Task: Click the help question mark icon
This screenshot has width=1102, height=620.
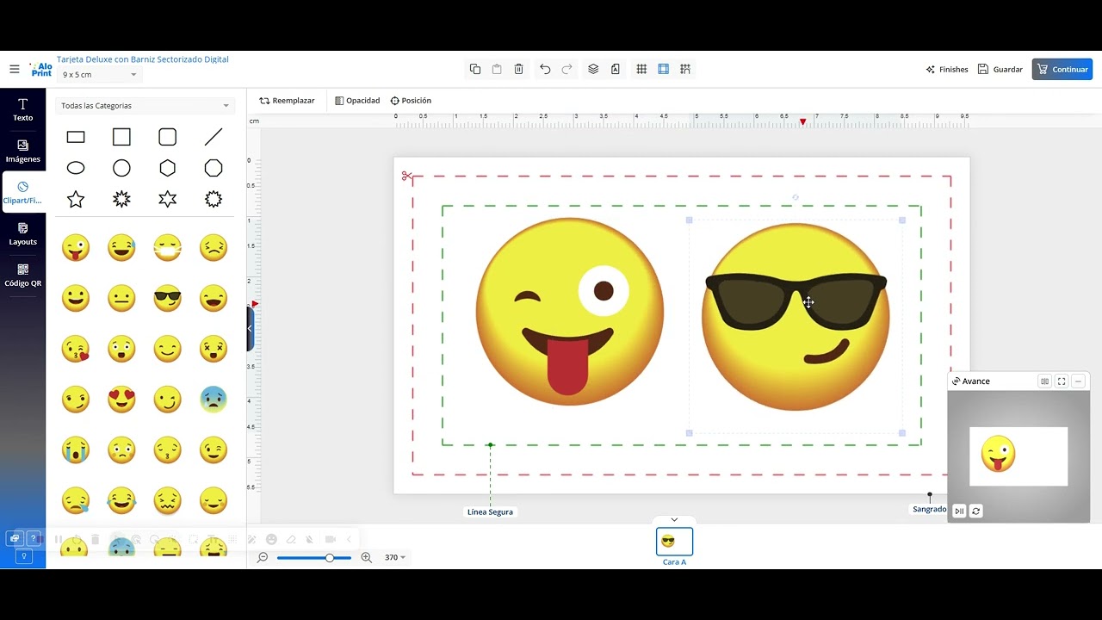Action: [33, 539]
